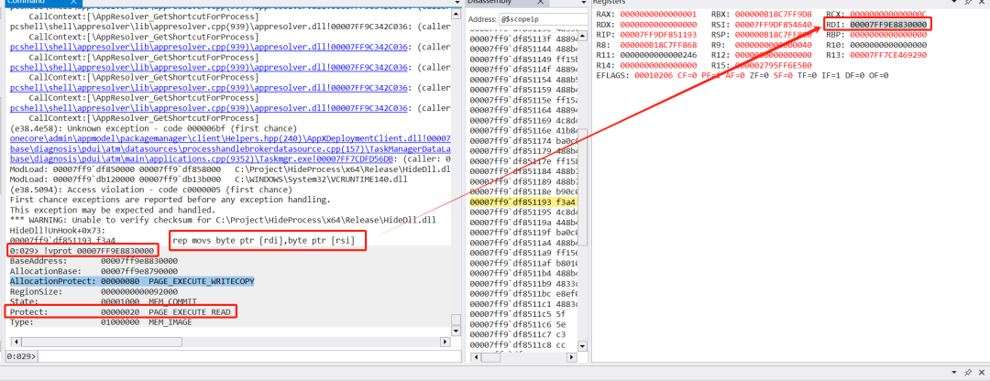Image resolution: width=990 pixels, height=381 pixels.
Task: Switch to the Disassembly tab
Action: pyautogui.click(x=489, y=3)
